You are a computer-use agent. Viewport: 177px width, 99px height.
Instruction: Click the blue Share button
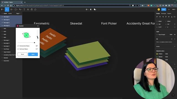click(x=164, y=10)
